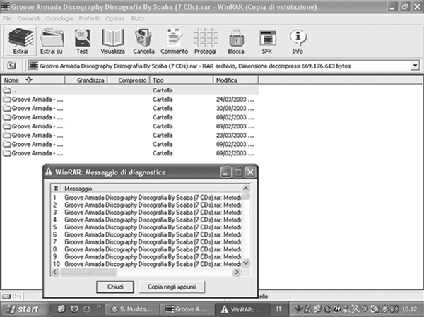The height and width of the screenshot is (317, 424).
Task: Click the WinRAR: ... taskbar button
Action: pyautogui.click(x=242, y=309)
